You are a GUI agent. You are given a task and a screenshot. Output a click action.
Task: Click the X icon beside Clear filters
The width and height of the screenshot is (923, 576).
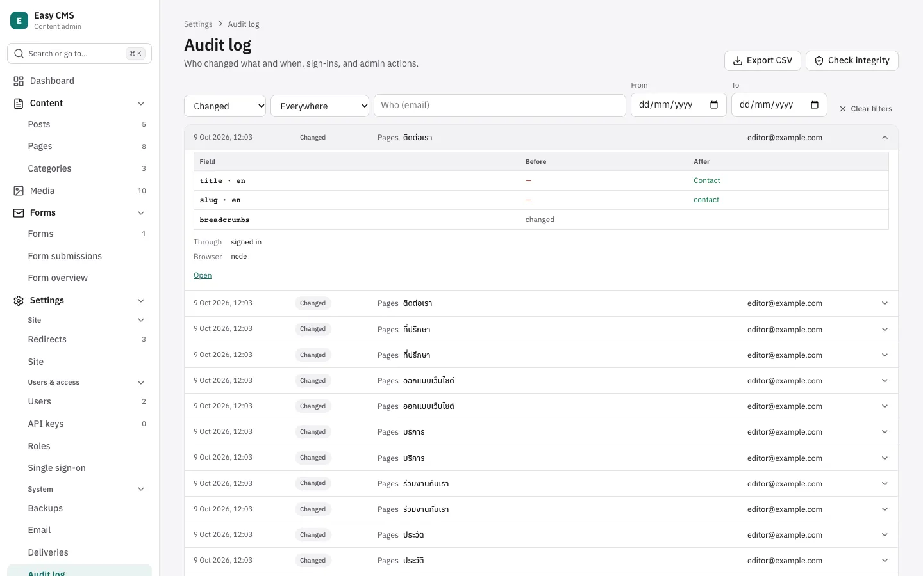[843, 109]
